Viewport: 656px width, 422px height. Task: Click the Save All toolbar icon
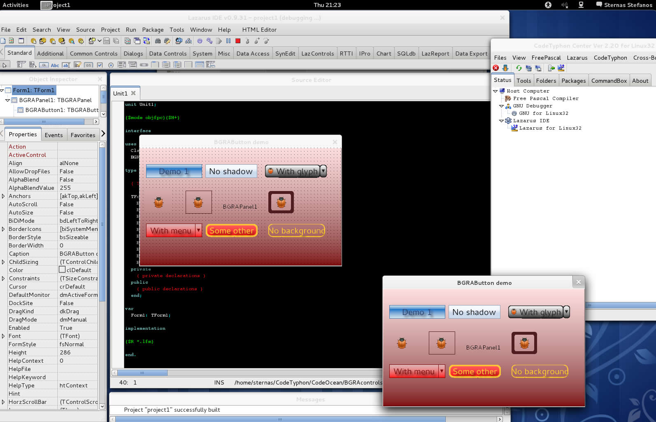116,41
